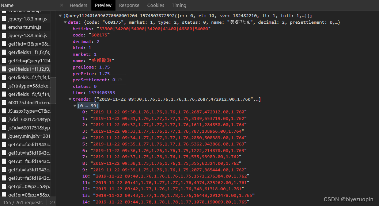Collapse the data object node
Image resolution: width=379 pixels, height=206 pixels.
(65, 23)
